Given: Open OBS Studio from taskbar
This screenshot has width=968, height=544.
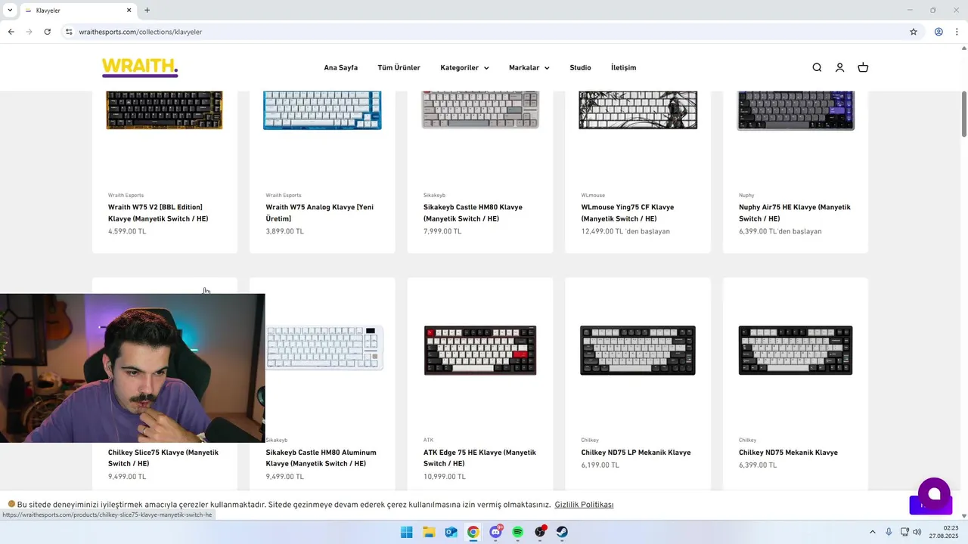Looking at the screenshot, I should (x=540, y=532).
